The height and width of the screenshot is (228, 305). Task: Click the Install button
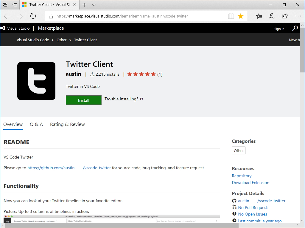83,100
